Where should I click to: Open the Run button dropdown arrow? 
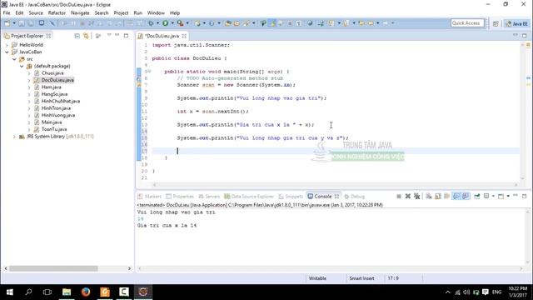(x=172, y=23)
